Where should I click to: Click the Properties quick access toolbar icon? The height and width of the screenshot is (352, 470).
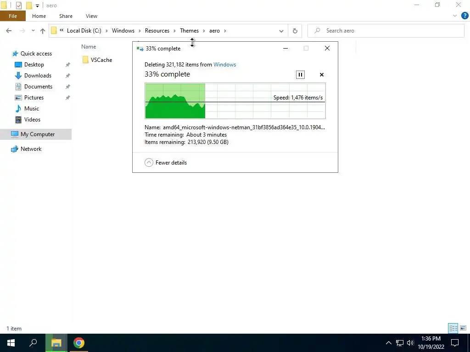coord(18,5)
